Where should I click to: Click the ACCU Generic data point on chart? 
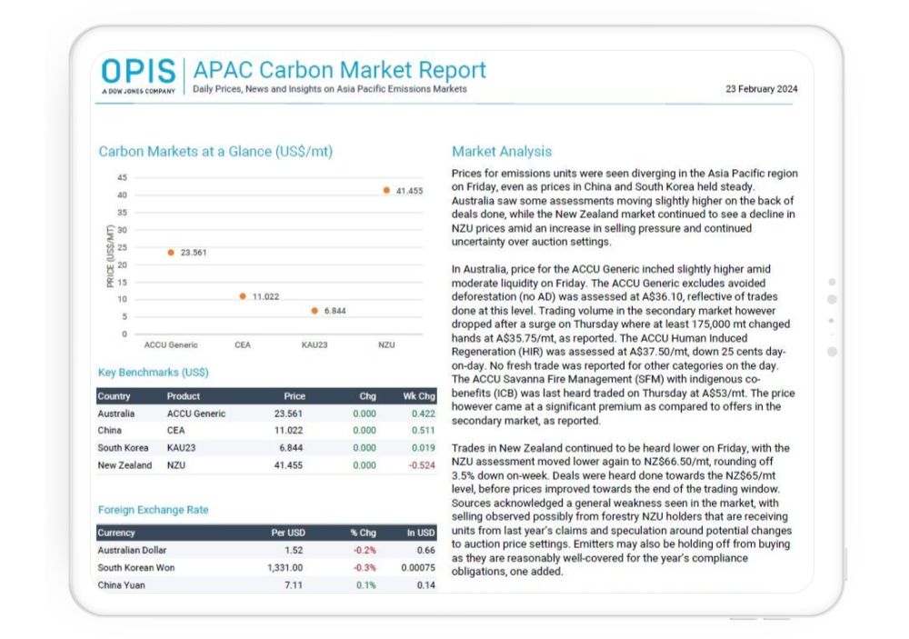tap(171, 252)
